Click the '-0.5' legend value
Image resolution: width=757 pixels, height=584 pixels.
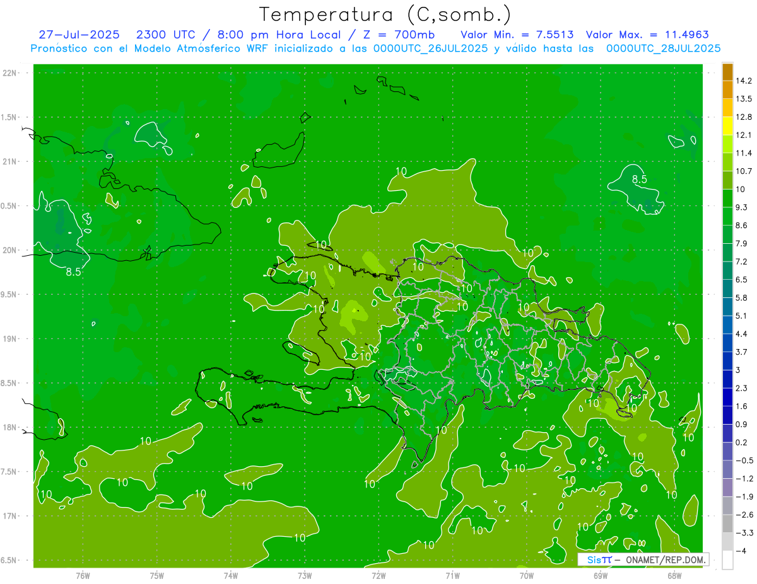point(744,461)
